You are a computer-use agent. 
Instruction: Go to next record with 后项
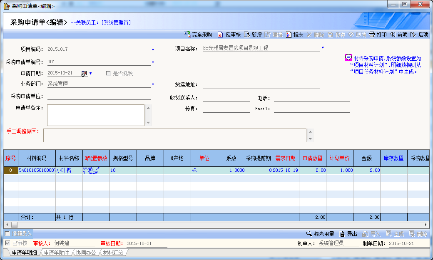tap(413, 35)
